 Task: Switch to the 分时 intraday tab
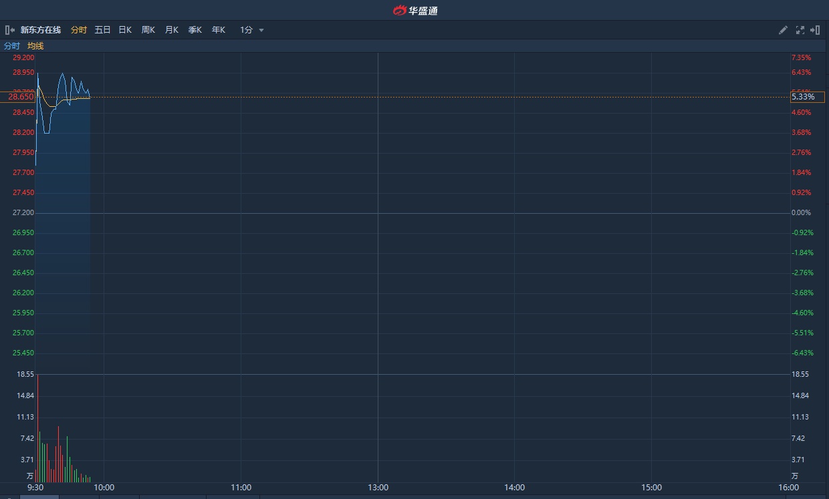79,30
